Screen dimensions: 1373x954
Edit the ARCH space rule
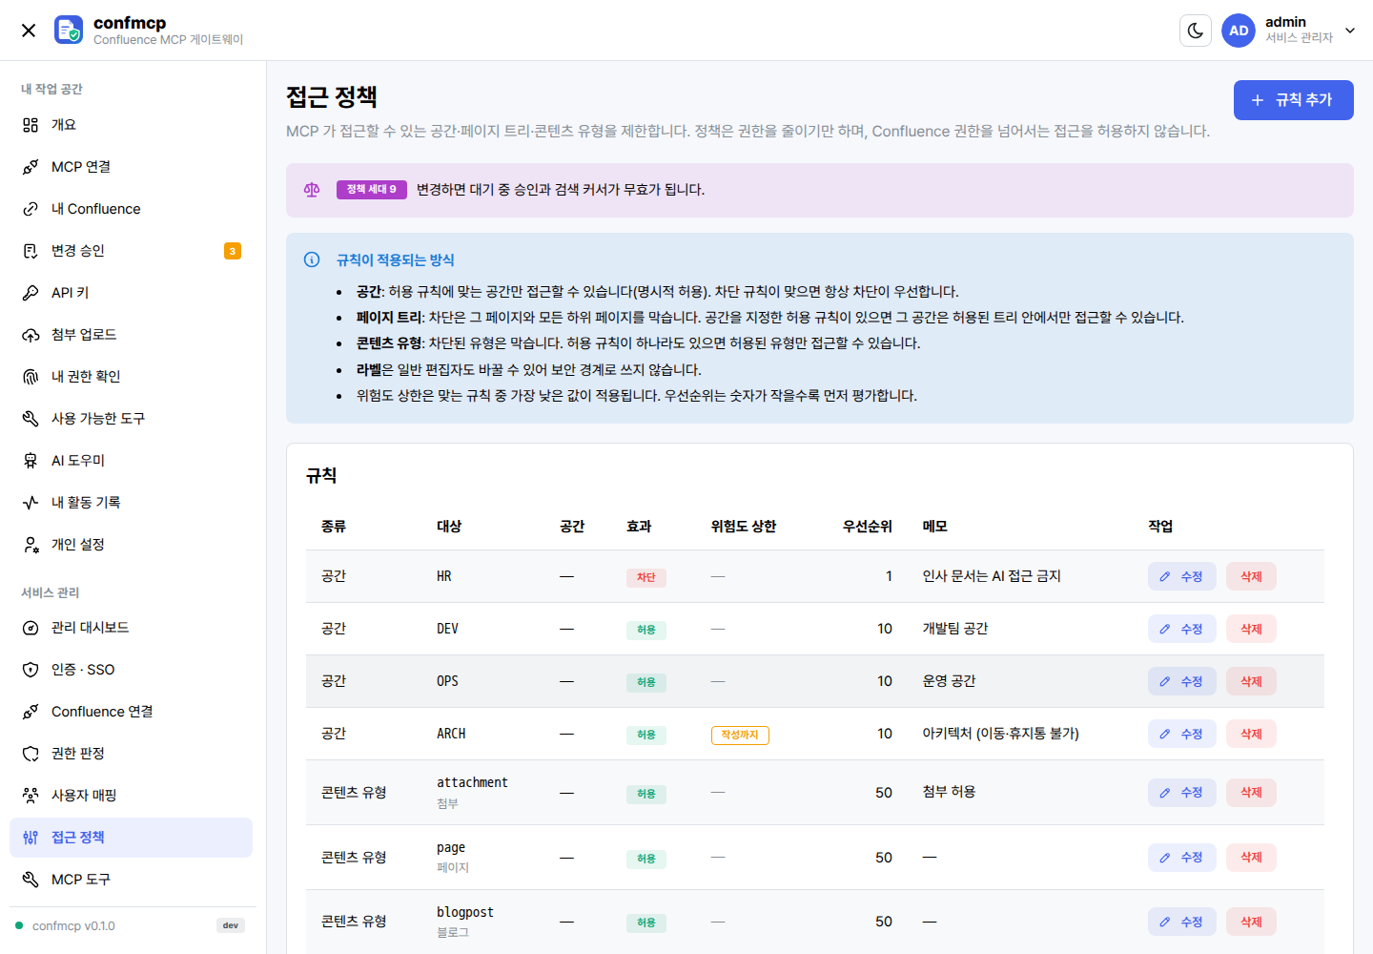pos(1181,734)
